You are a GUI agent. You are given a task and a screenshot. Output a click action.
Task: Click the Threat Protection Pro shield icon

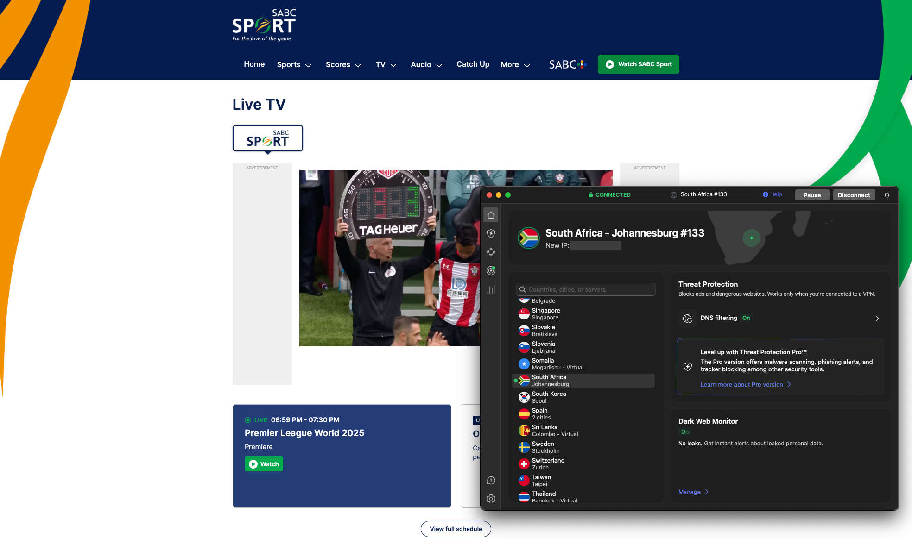(x=688, y=367)
